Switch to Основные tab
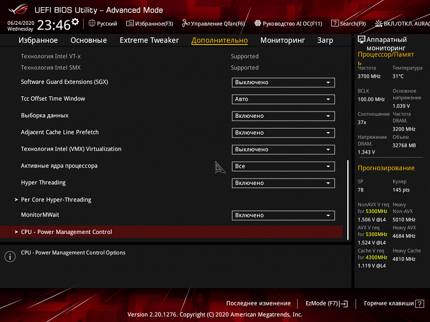The height and width of the screenshot is (322, 430). [89, 40]
